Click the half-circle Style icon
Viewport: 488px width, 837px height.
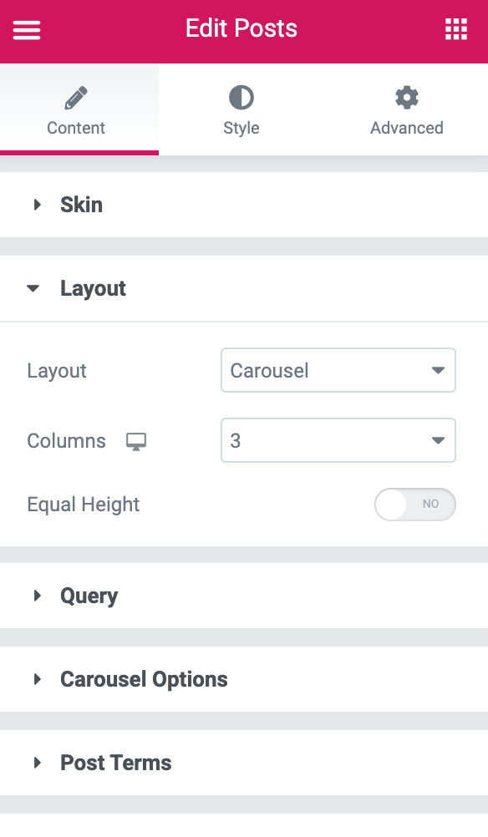[x=241, y=99]
